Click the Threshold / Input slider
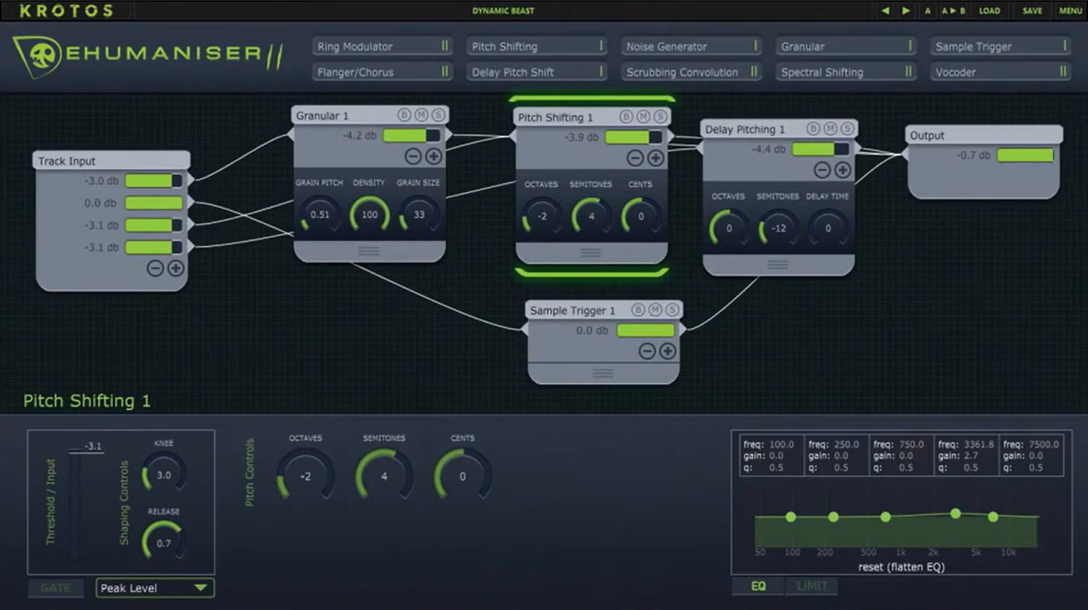Image resolution: width=1088 pixels, height=610 pixels. point(77,506)
